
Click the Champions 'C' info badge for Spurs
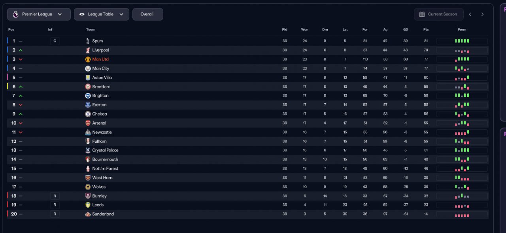pyautogui.click(x=55, y=41)
